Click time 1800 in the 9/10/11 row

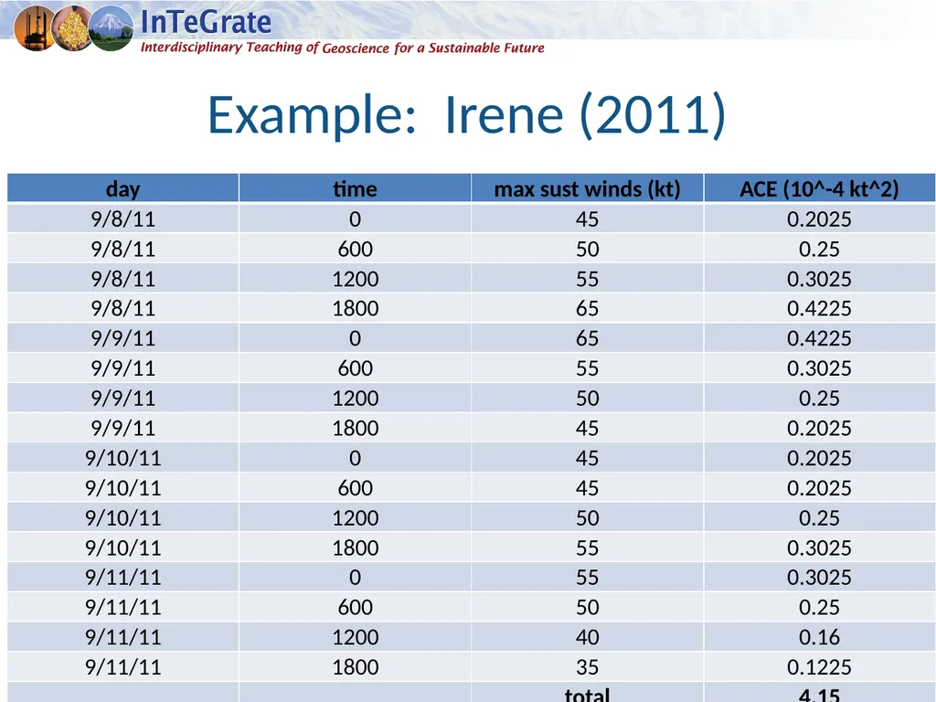pos(356,547)
